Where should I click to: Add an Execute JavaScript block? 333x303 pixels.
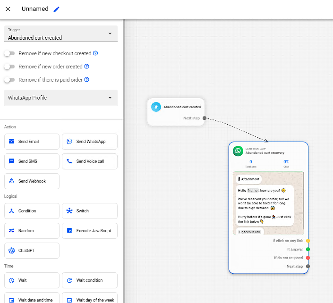click(x=90, y=231)
